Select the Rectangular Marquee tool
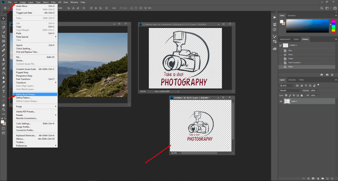338x181 pixels. click(3, 23)
